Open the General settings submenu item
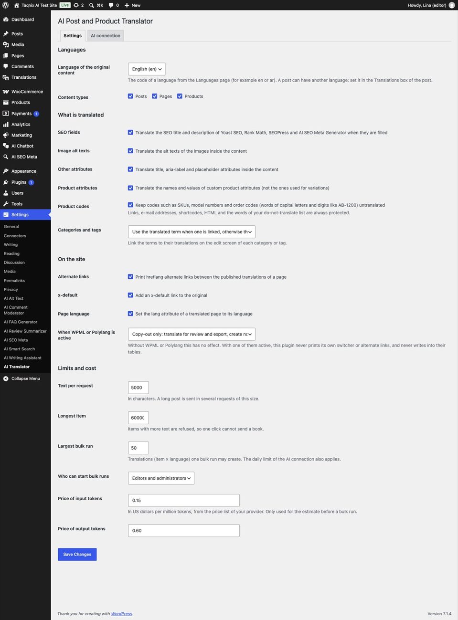458x620 pixels. [x=11, y=227]
